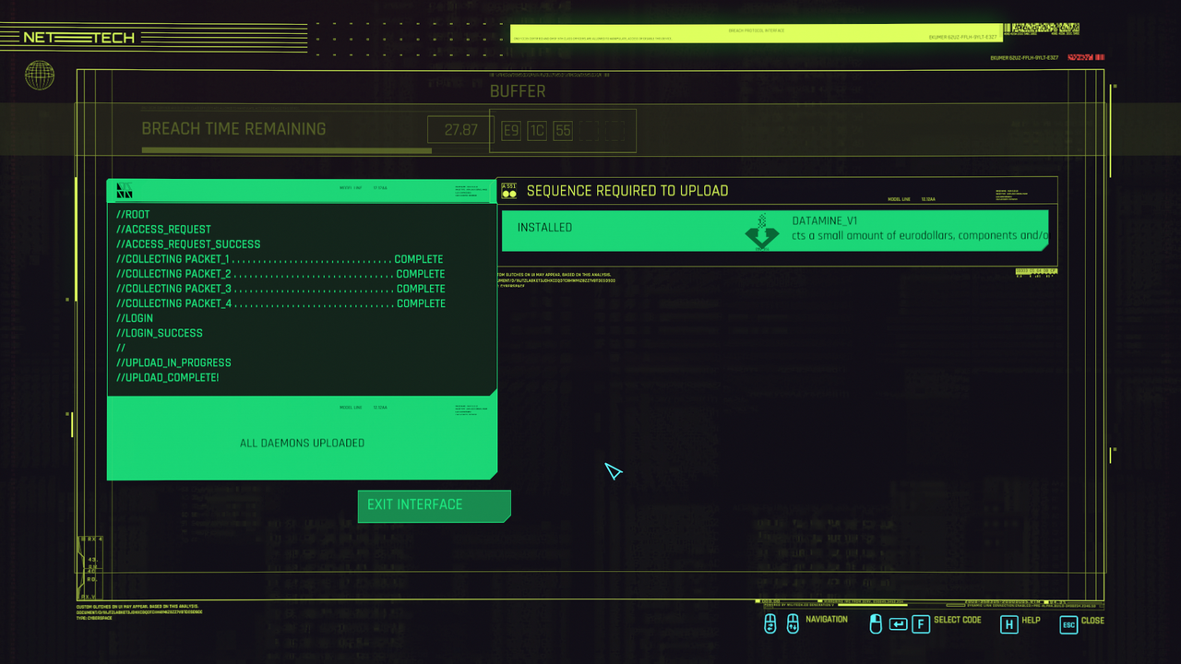The width and height of the screenshot is (1181, 664).
Task: Select the Datamine_V1 download arrow icon
Action: [761, 232]
